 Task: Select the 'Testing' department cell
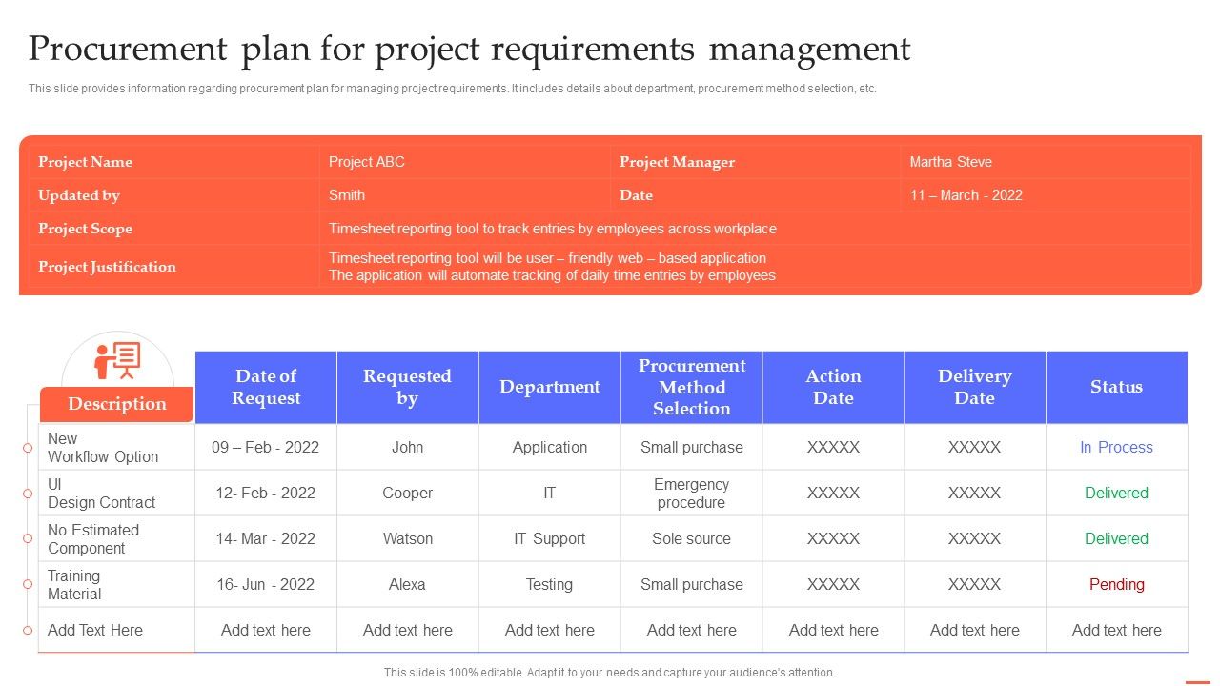[x=550, y=584]
